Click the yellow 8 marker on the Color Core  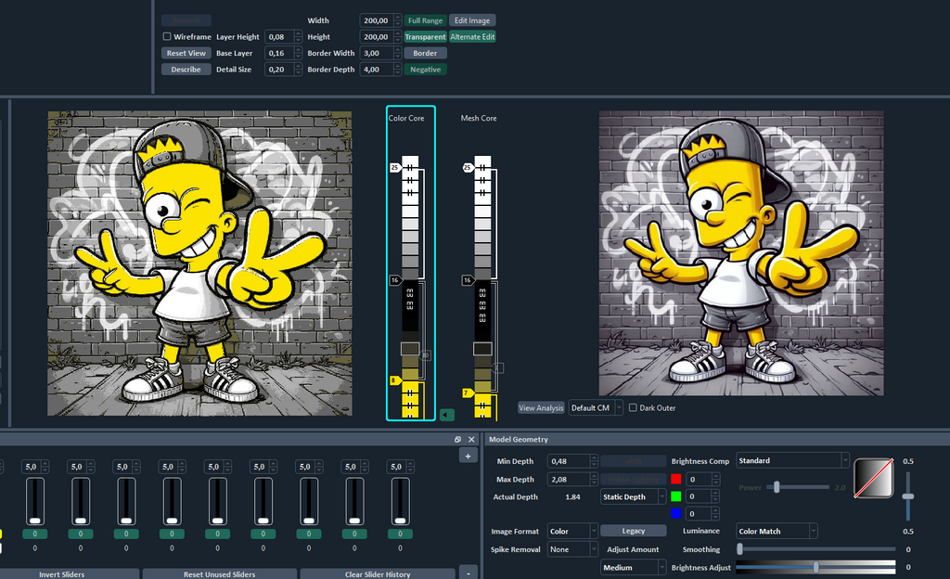[x=394, y=380]
